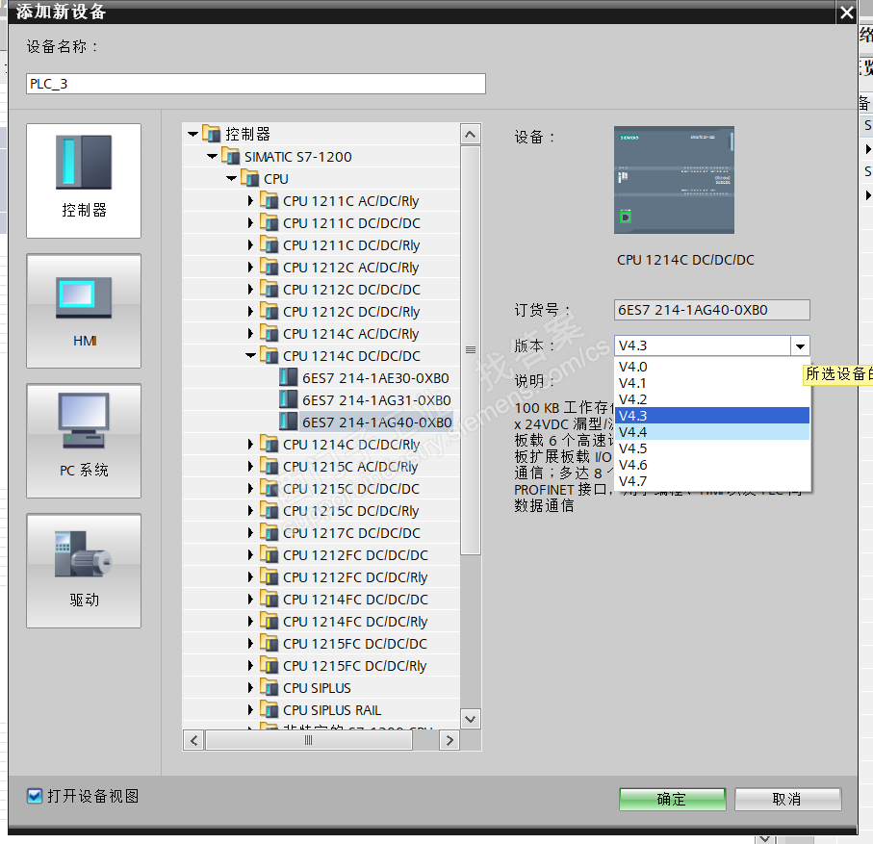The height and width of the screenshot is (844, 873).
Task: Click the tree scroll down arrow
Action: tap(470, 718)
